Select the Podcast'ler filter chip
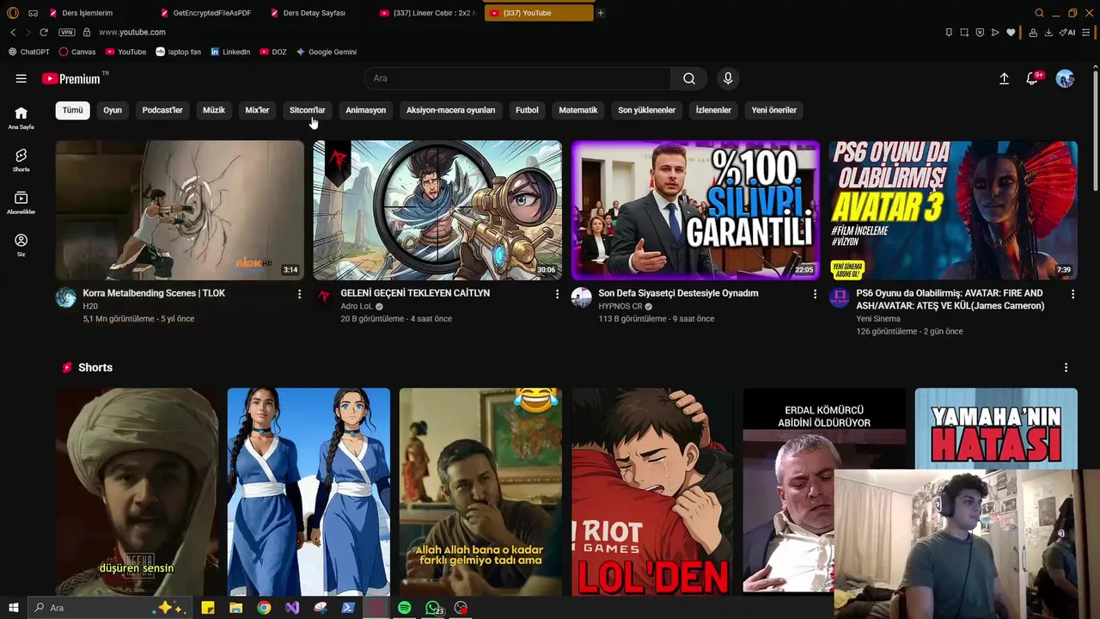The width and height of the screenshot is (1100, 619). [x=162, y=110]
